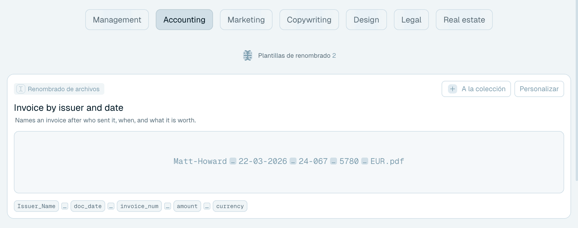Click the Plantillas de renombrado icon

point(248,55)
